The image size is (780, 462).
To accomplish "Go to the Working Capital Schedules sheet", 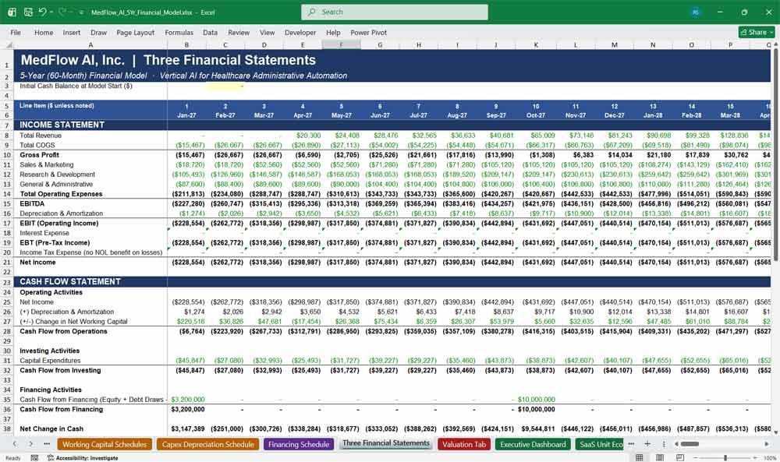I will 105,444.
